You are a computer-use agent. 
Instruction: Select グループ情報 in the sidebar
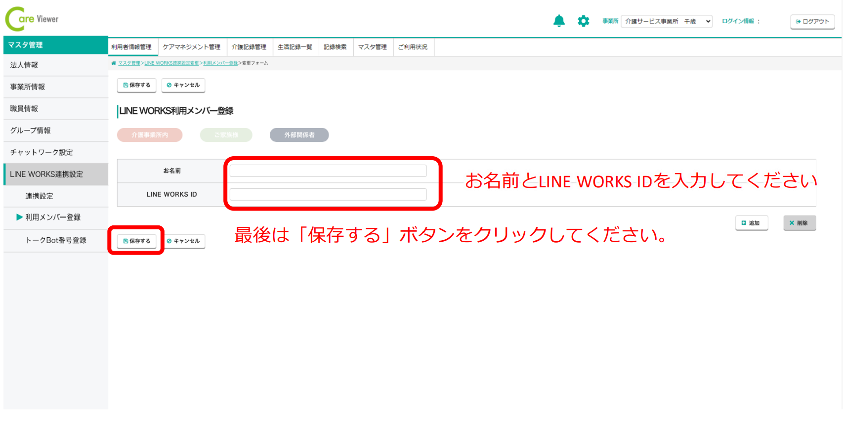(x=56, y=130)
